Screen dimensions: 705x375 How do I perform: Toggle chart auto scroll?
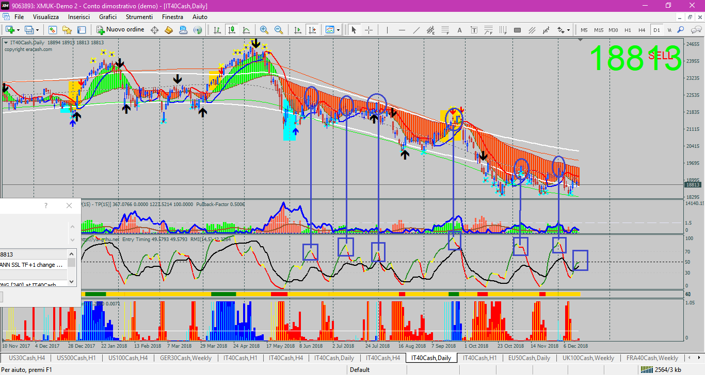click(297, 29)
